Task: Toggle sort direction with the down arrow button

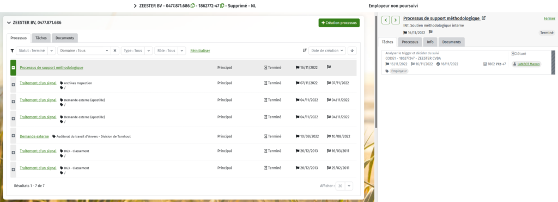Action: point(352,50)
